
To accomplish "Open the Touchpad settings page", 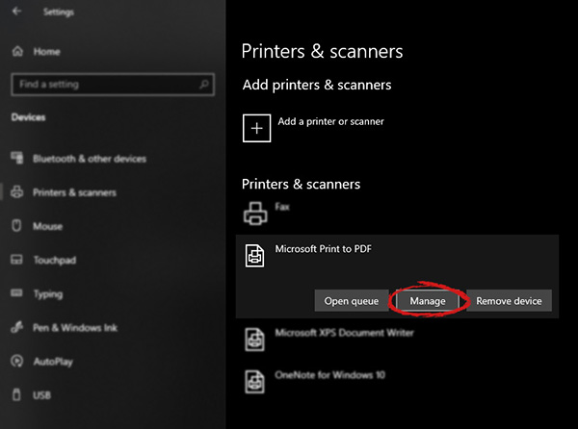I will pos(55,260).
